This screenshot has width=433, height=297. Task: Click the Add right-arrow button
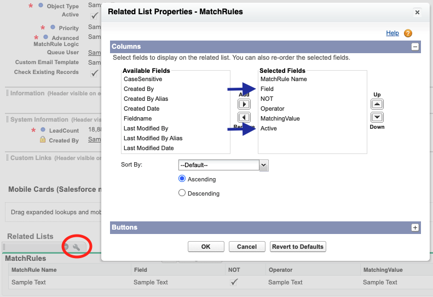244,104
